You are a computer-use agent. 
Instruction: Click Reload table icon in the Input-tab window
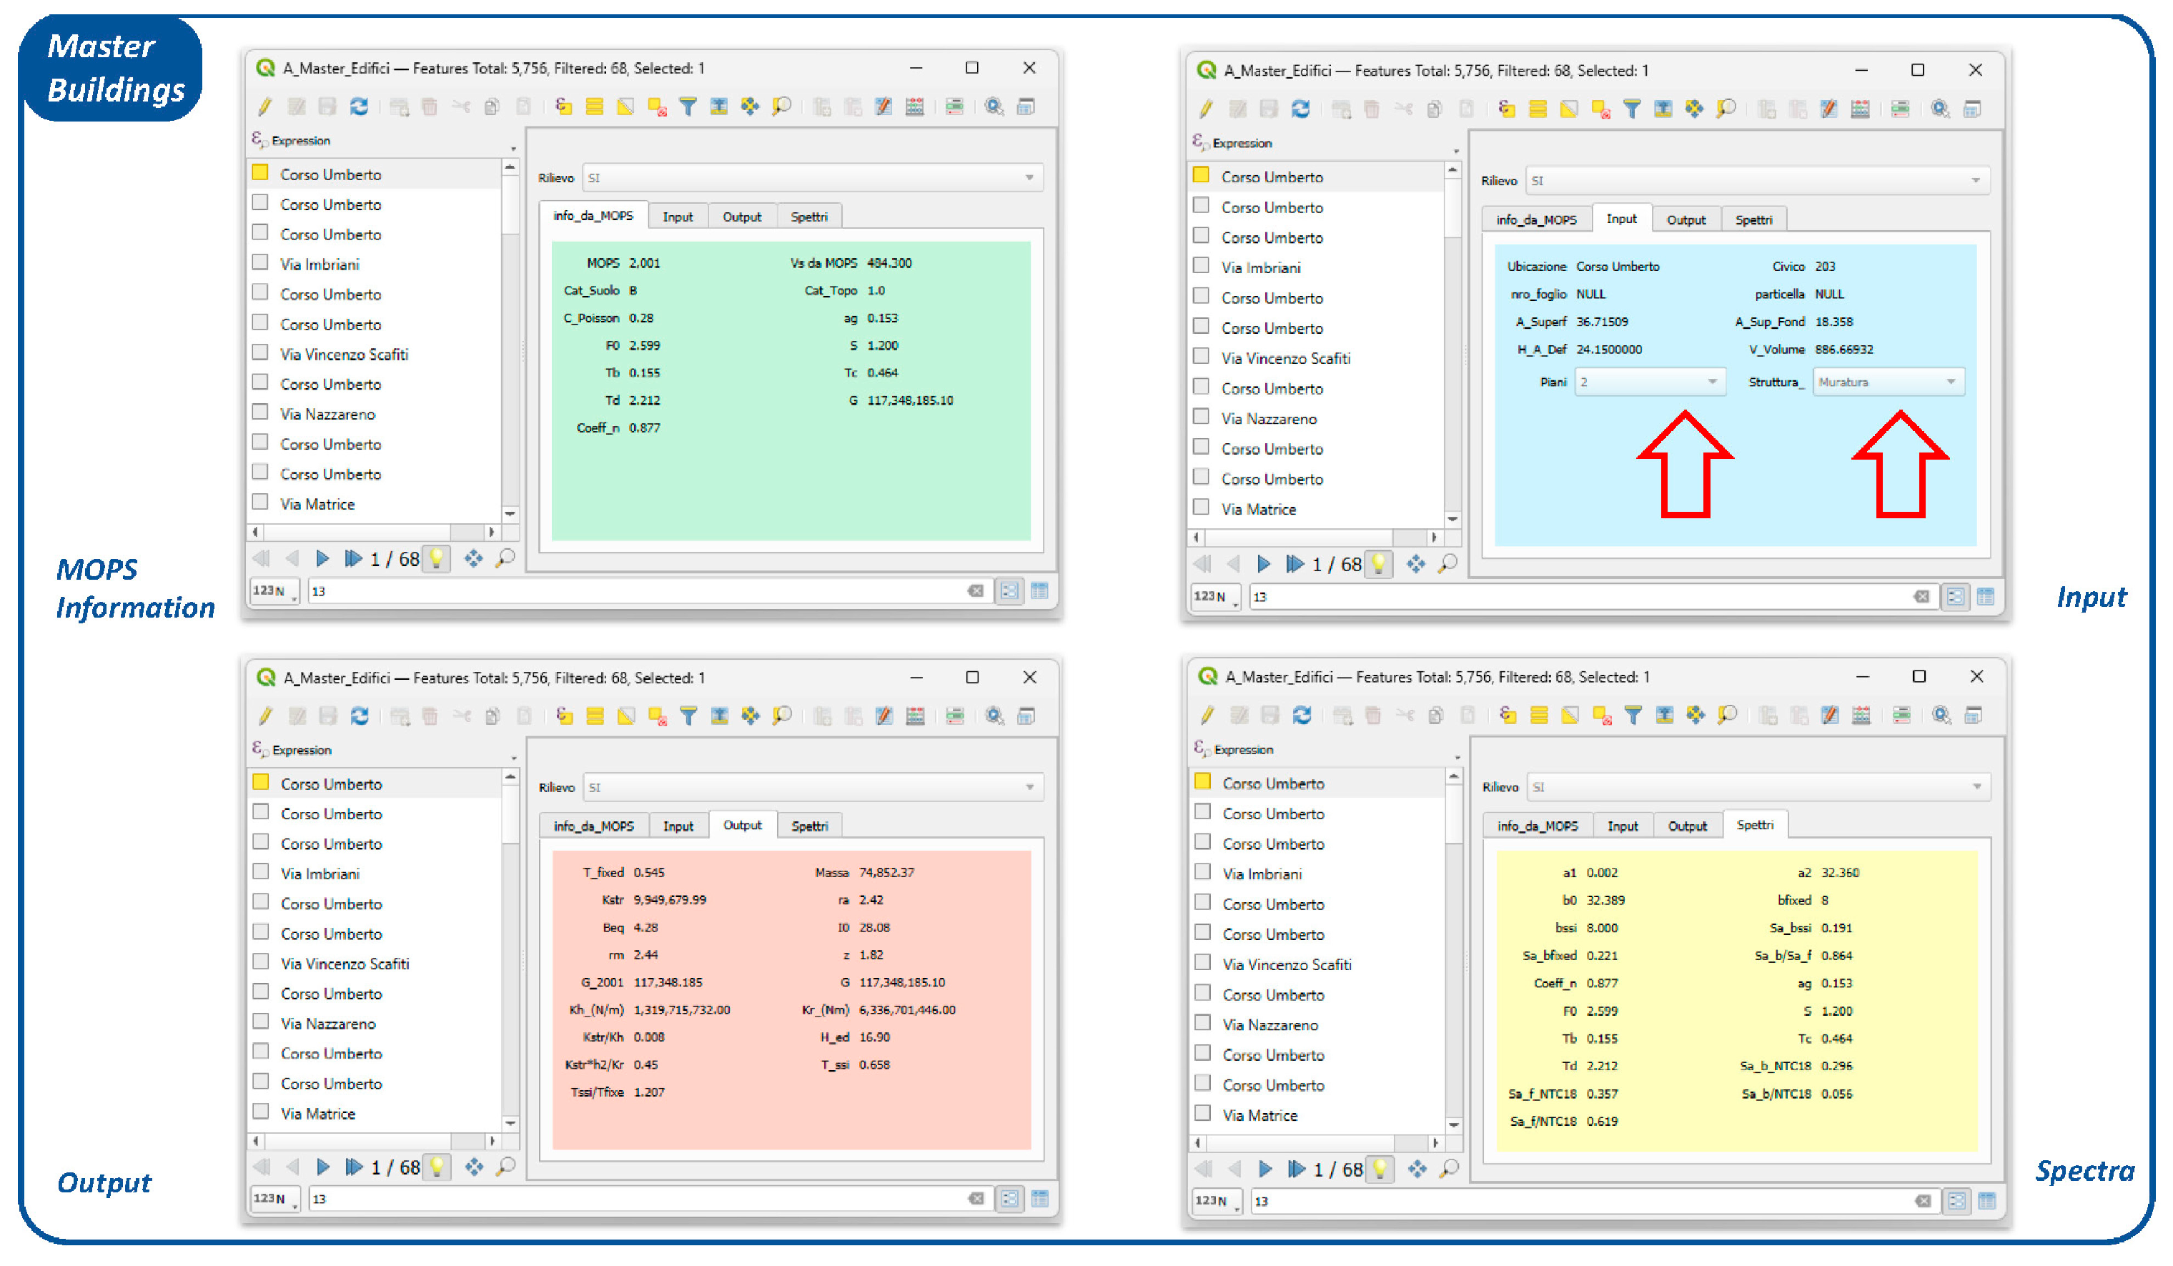[x=1300, y=109]
